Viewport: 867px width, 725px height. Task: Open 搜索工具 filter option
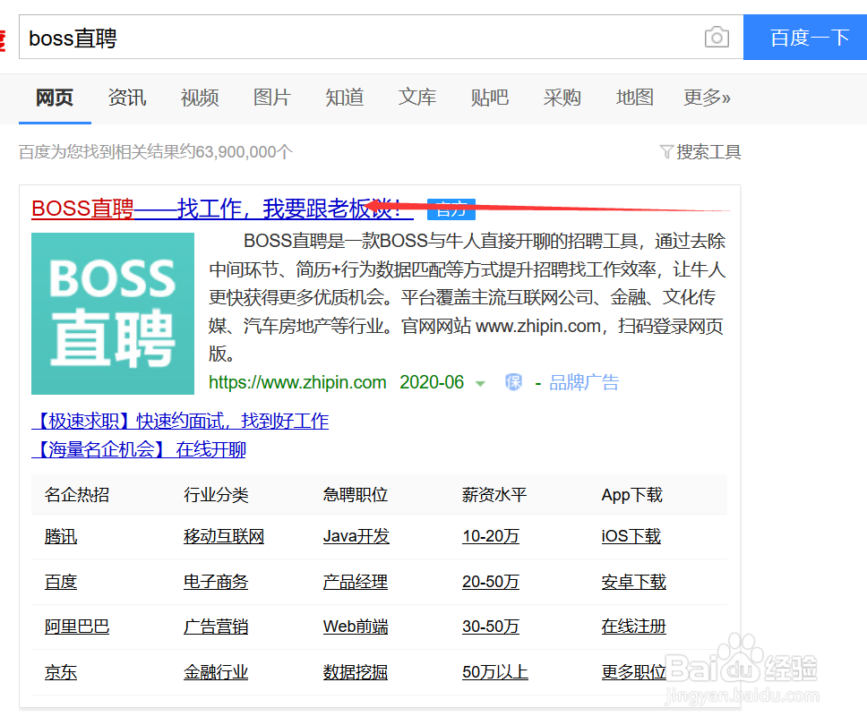[x=708, y=151]
